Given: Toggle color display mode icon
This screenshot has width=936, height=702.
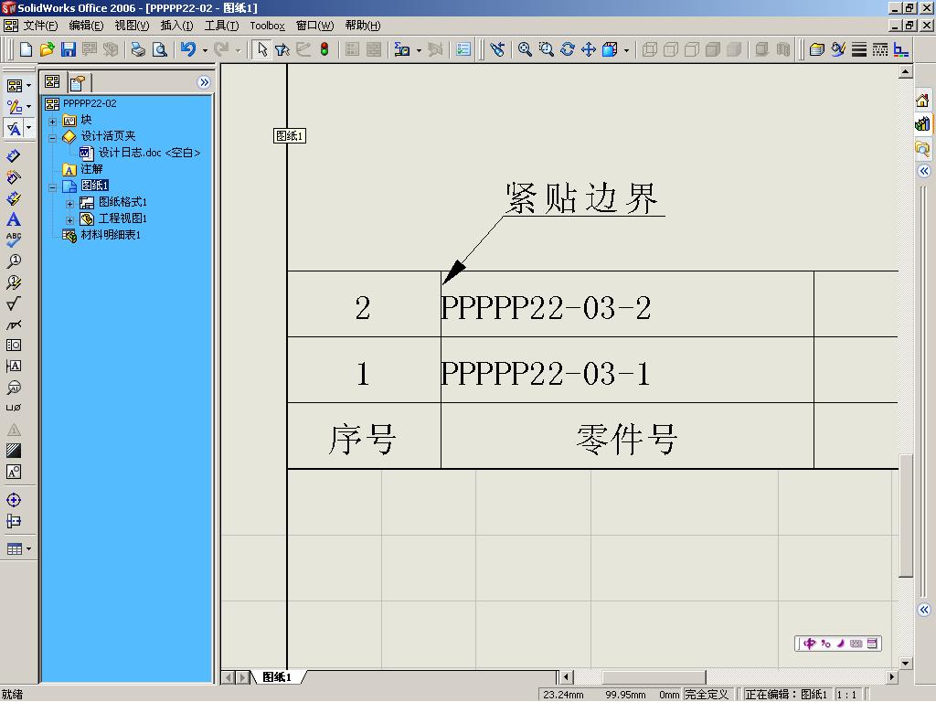Looking at the screenshot, I should [x=901, y=49].
